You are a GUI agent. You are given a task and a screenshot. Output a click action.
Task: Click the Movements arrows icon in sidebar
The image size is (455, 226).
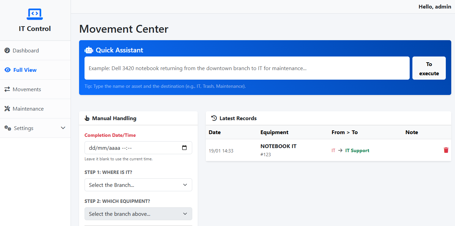7,89
